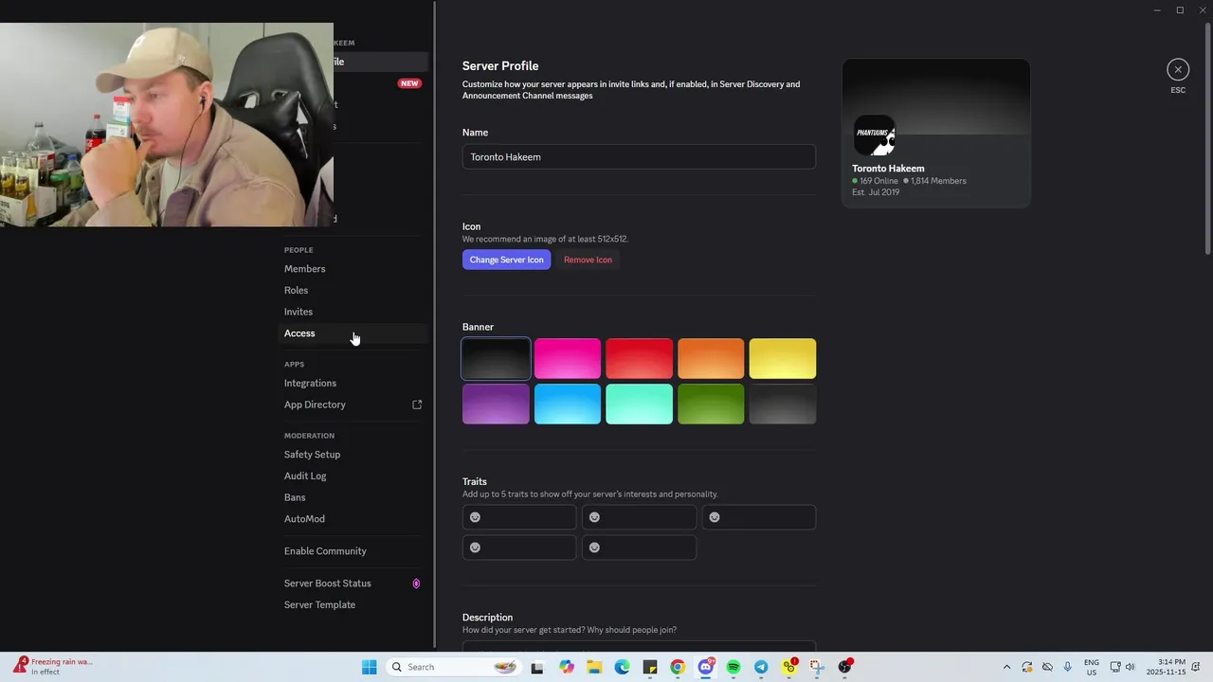Click the emoji icon in fifth trait field
The height and width of the screenshot is (682, 1213).
click(595, 547)
